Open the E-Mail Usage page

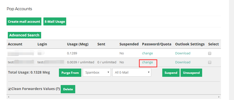(x=55, y=21)
